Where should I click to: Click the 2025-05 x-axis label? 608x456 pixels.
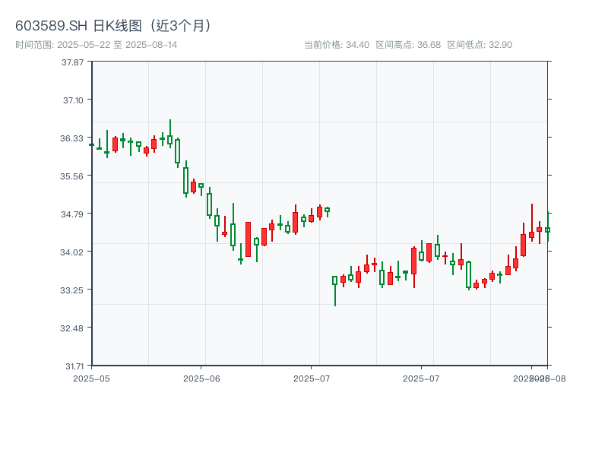[x=92, y=378]
